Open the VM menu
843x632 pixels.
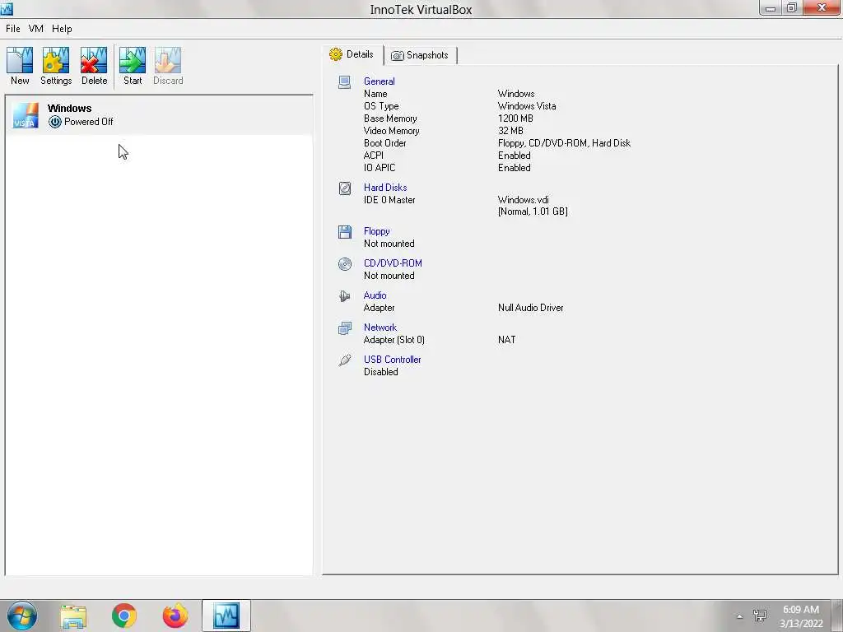(x=36, y=29)
